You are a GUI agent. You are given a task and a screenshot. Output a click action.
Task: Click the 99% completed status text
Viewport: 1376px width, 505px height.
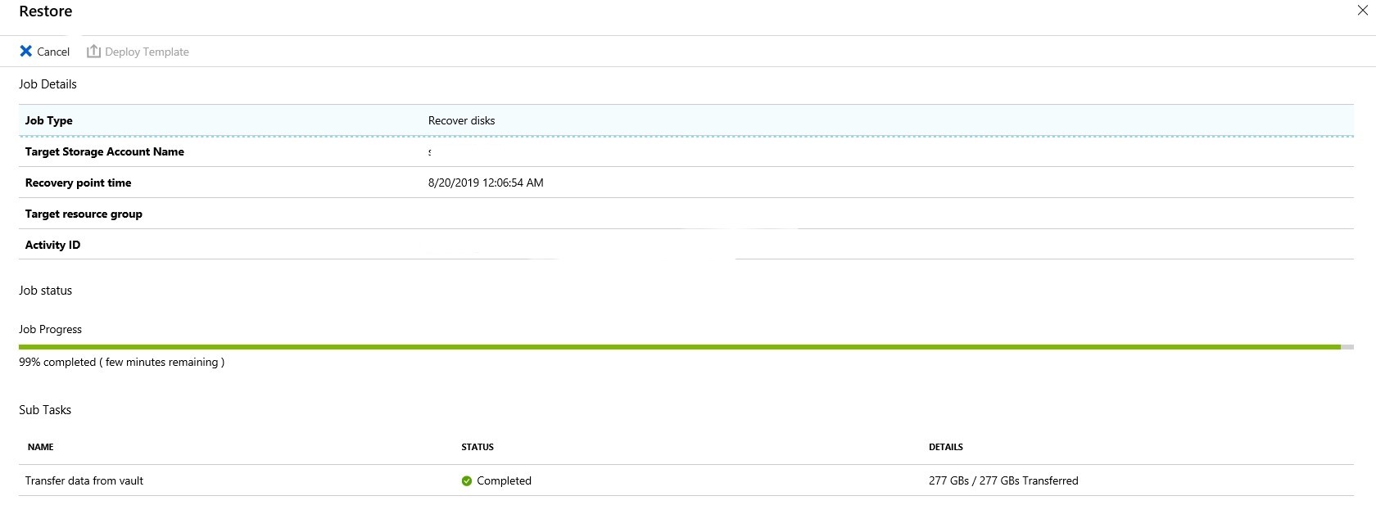[121, 362]
